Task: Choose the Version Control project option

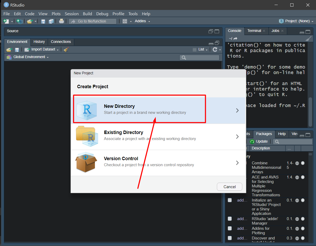Action: 158,163
